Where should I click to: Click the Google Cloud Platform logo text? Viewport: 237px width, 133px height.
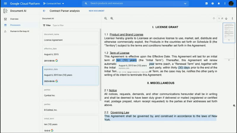click(25, 4)
